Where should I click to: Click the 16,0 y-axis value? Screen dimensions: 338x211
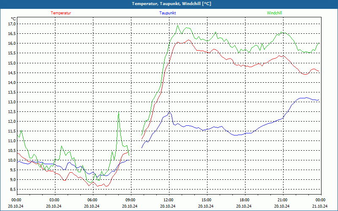click(12, 43)
